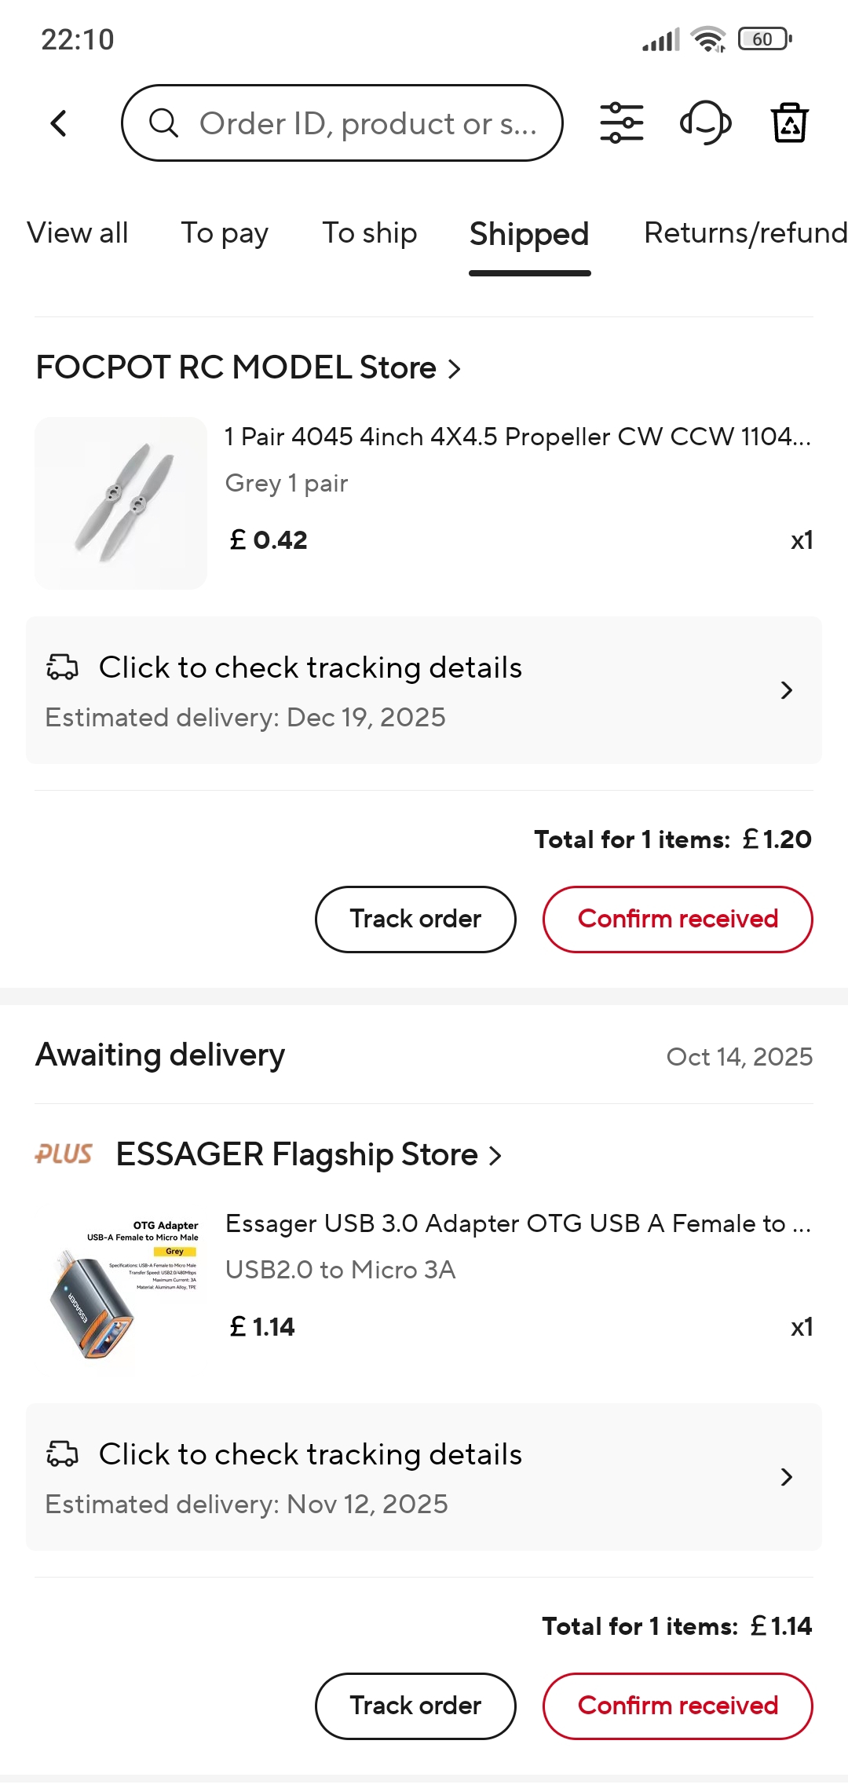Open FOCPOT RC MODEL Store page
Screen dimensions: 848x1788
pyautogui.click(x=247, y=367)
